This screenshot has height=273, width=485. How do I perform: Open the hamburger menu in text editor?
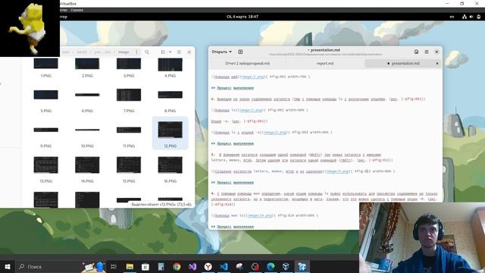tap(427, 52)
